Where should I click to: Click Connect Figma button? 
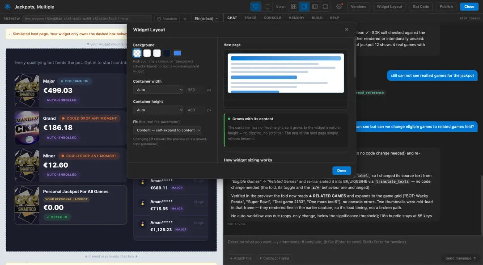[x=274, y=258]
